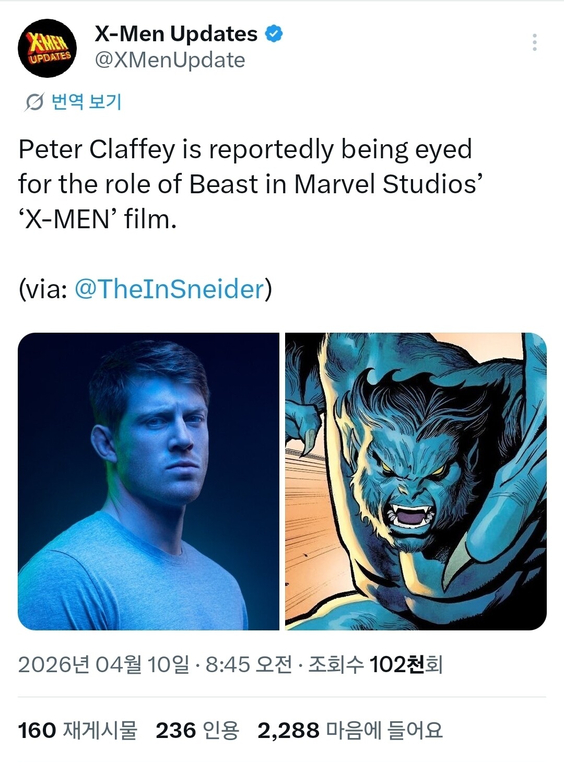
Task: Select the X-Men Updates display name
Action: [176, 34]
